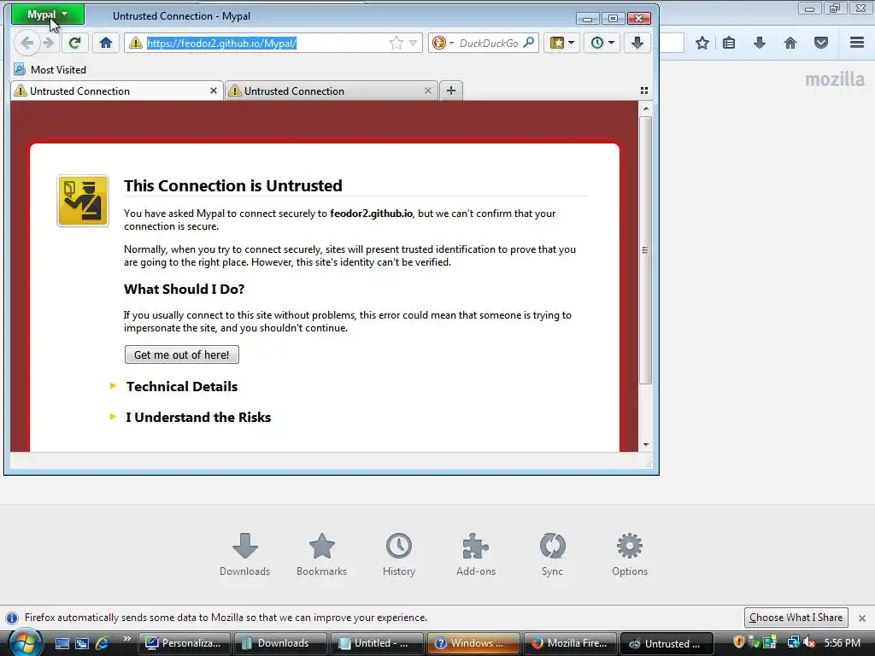
Task: Open Firefox bookmarks list icon in background window
Action: (729, 43)
